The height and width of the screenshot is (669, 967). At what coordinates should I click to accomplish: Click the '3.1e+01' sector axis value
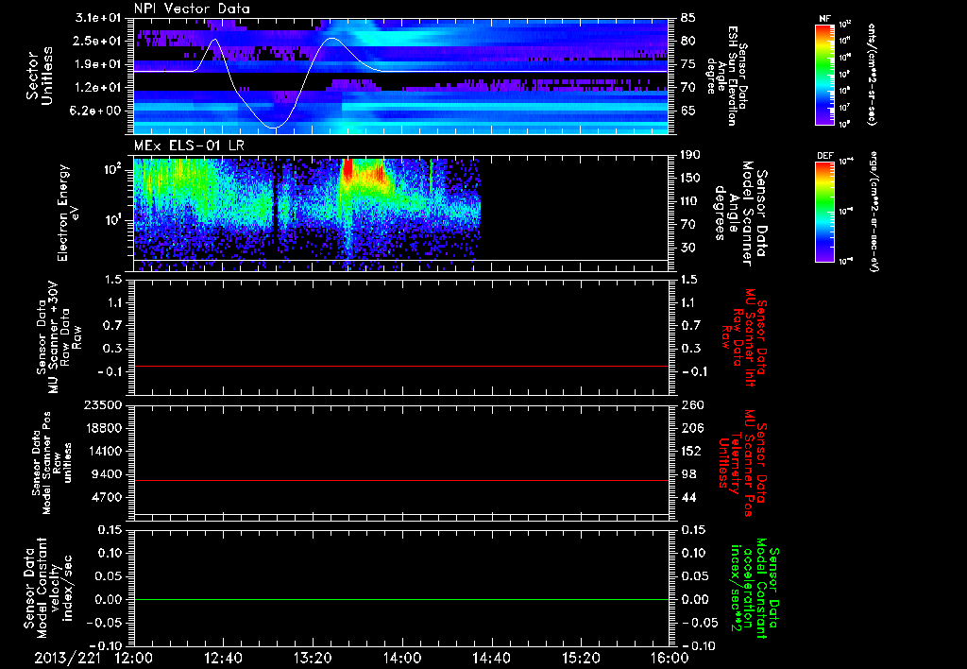[x=97, y=18]
